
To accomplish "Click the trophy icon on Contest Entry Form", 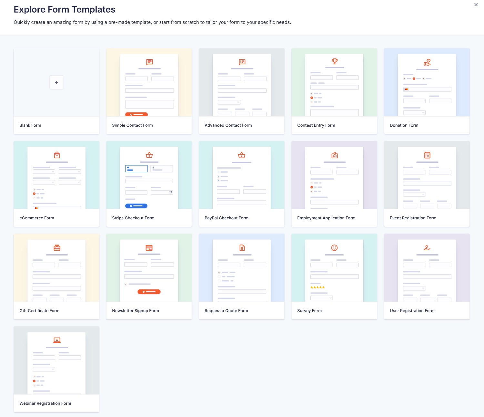I will [335, 61].
